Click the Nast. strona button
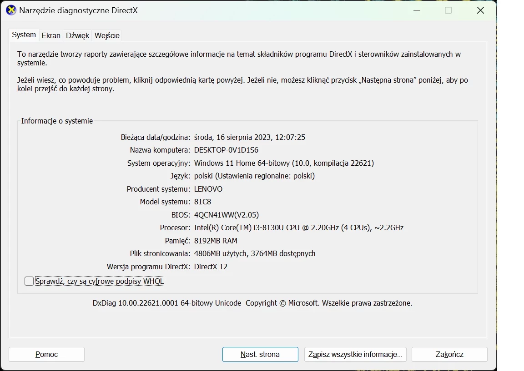Viewport: 524px width, 371px height. [260, 355]
